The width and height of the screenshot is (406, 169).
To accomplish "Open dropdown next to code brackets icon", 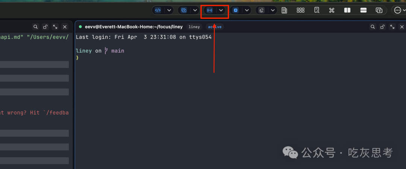I will [169, 11].
